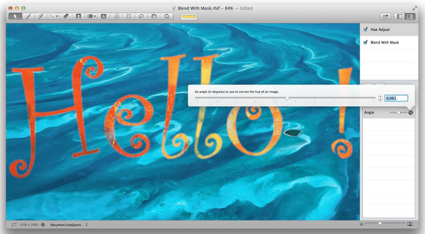Click the document proxy icon in title

[174, 8]
